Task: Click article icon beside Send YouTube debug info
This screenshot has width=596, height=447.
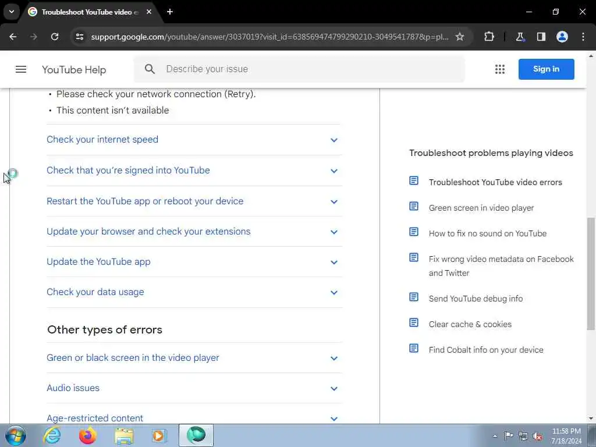Action: coord(414,297)
